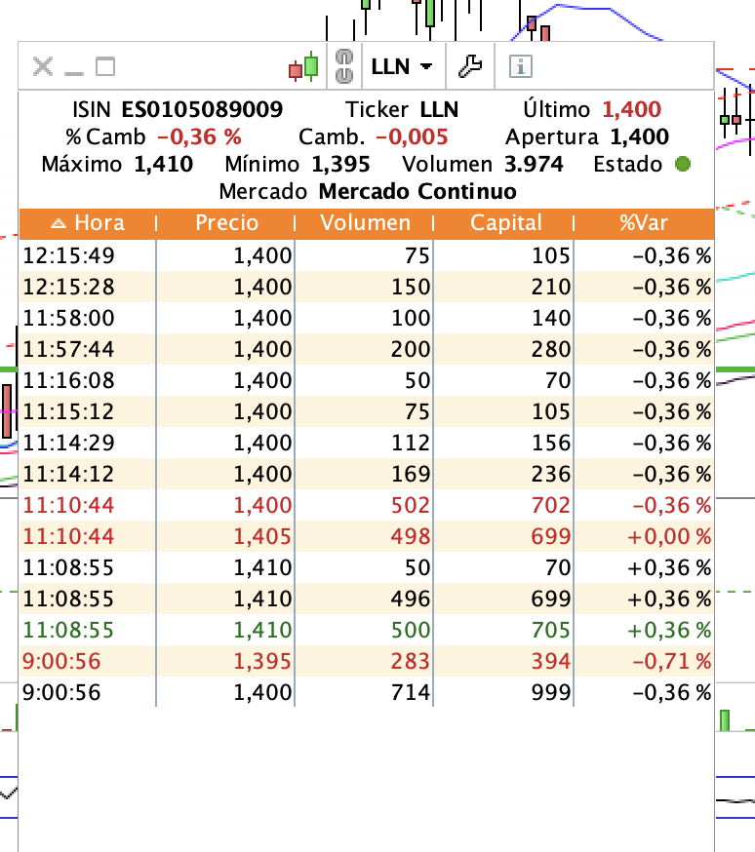Click the Capital column header
Image resolution: width=755 pixels, height=852 pixels.
[x=505, y=223]
